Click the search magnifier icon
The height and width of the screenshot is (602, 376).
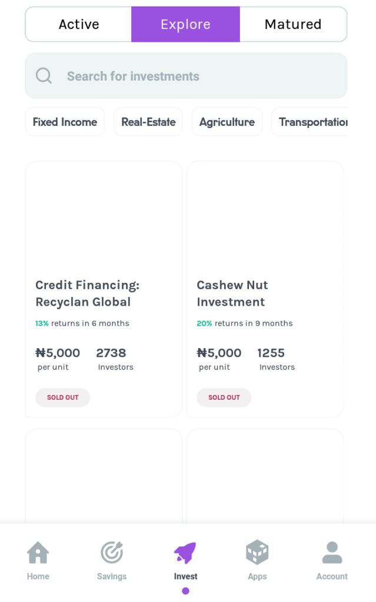coord(44,76)
